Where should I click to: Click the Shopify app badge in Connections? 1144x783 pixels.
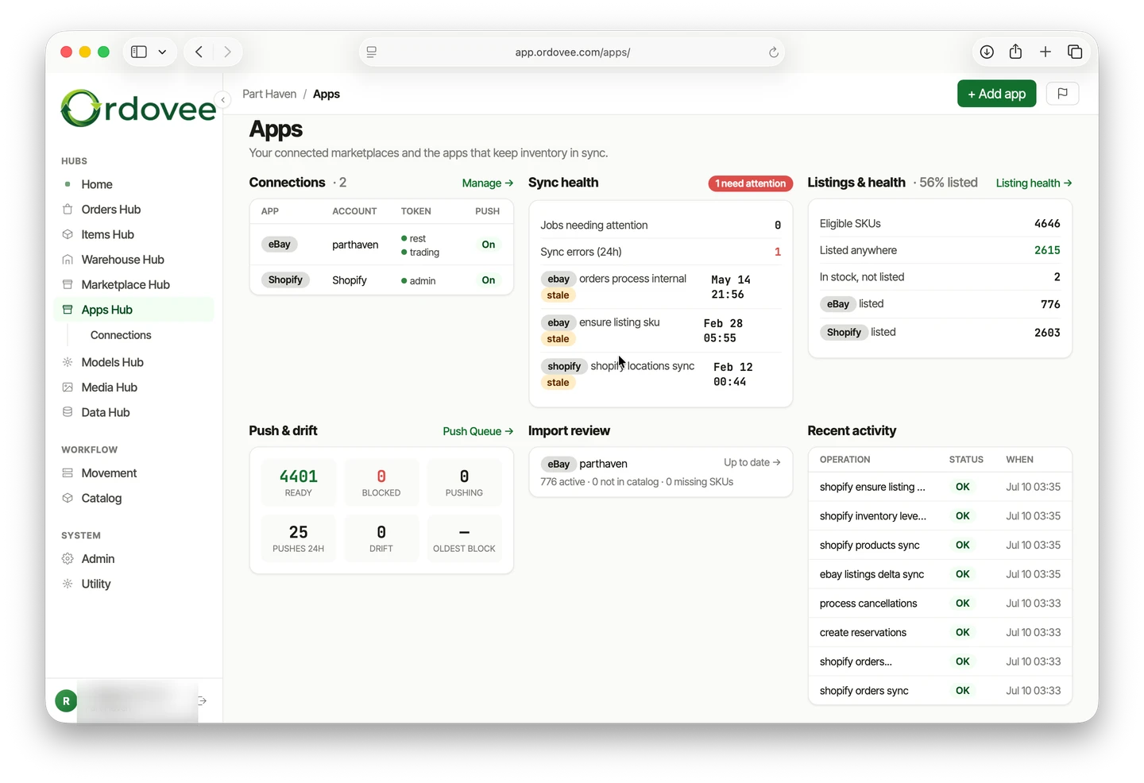click(285, 280)
